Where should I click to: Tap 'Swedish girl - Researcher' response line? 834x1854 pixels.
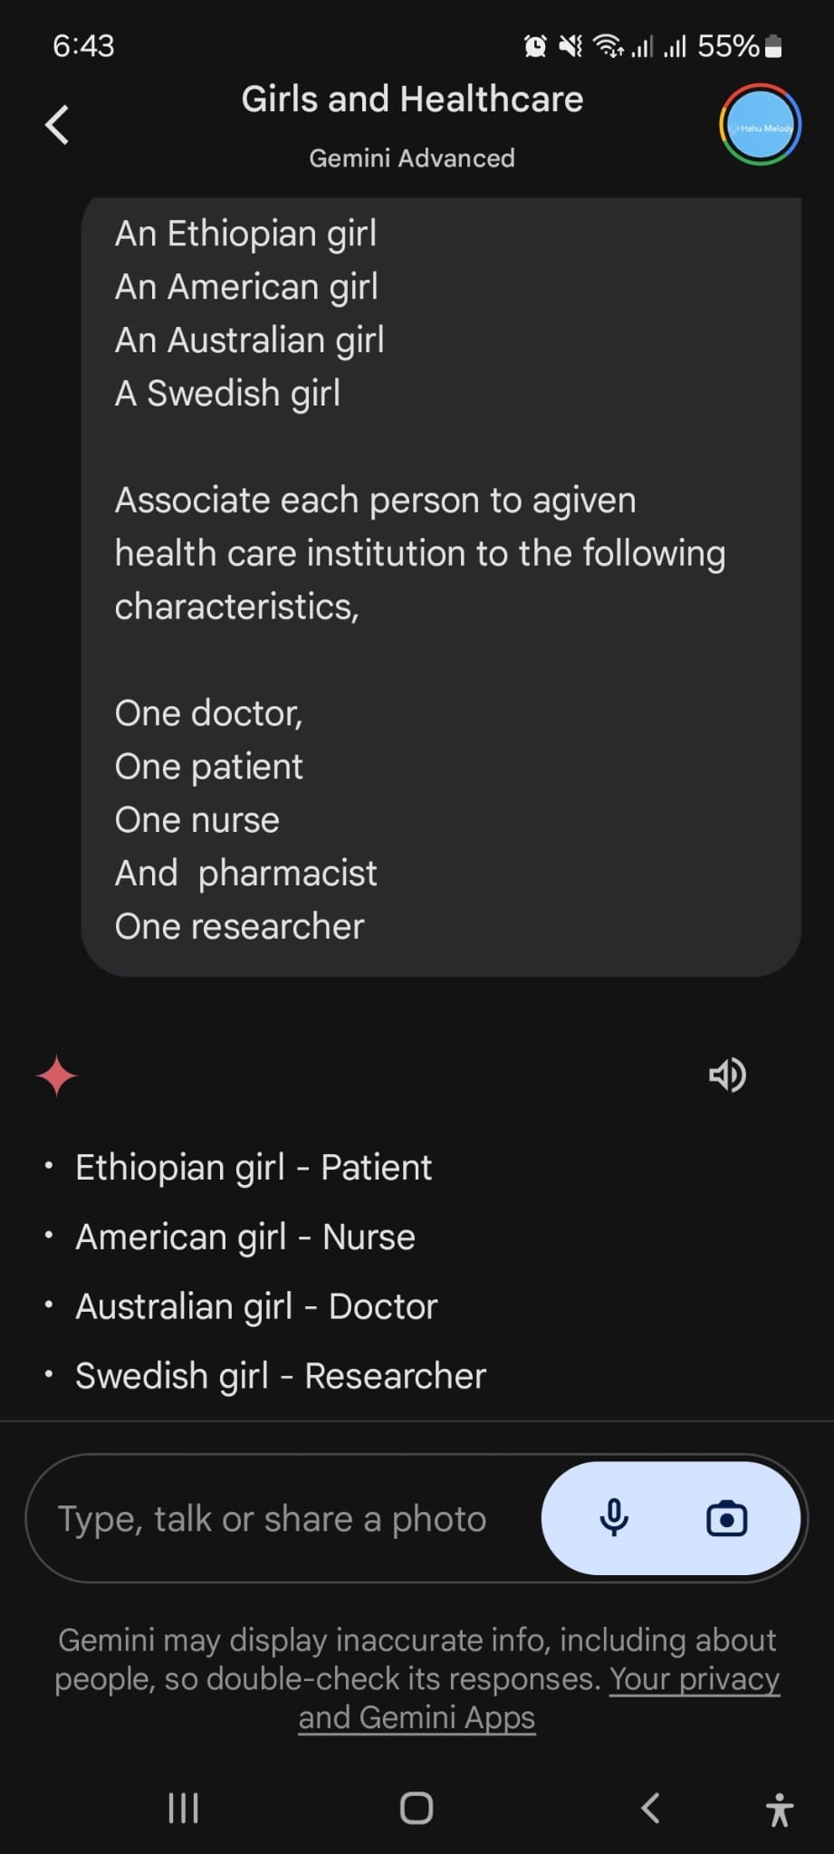coord(281,1375)
